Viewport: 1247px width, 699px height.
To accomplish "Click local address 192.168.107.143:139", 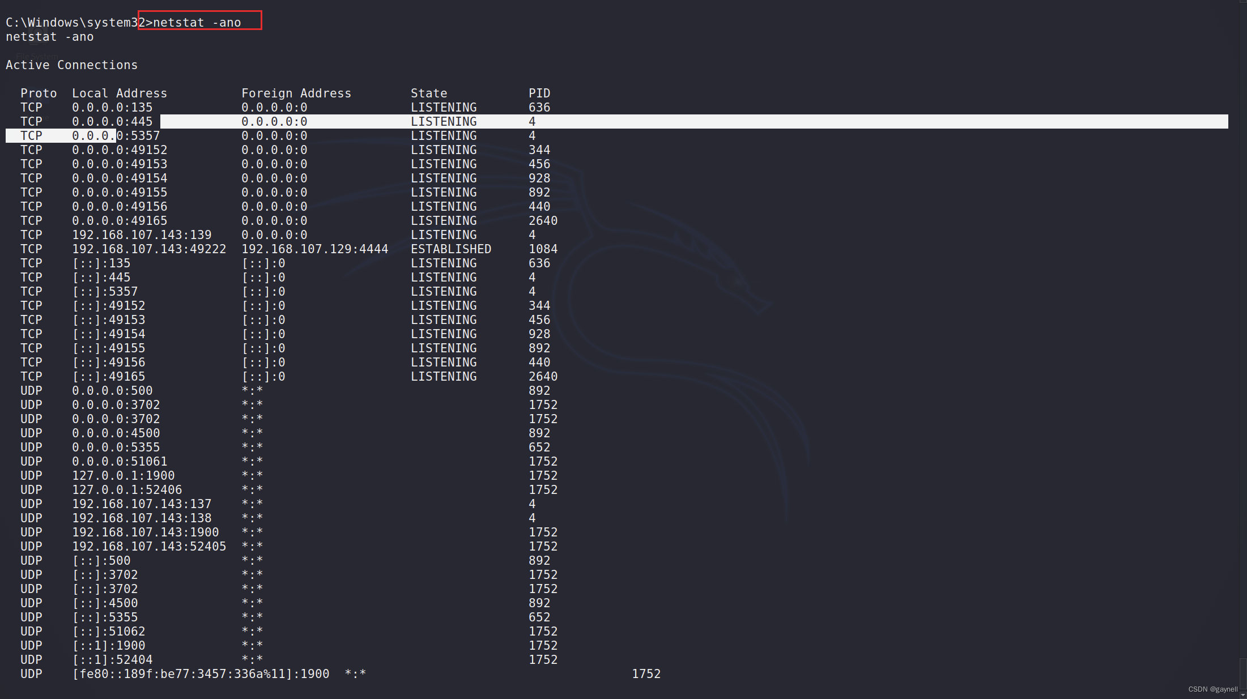I will pos(142,235).
